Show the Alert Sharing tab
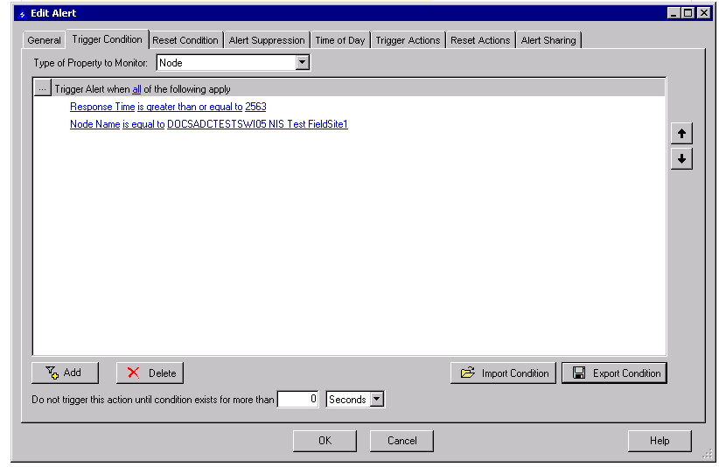The image size is (719, 467). click(548, 40)
